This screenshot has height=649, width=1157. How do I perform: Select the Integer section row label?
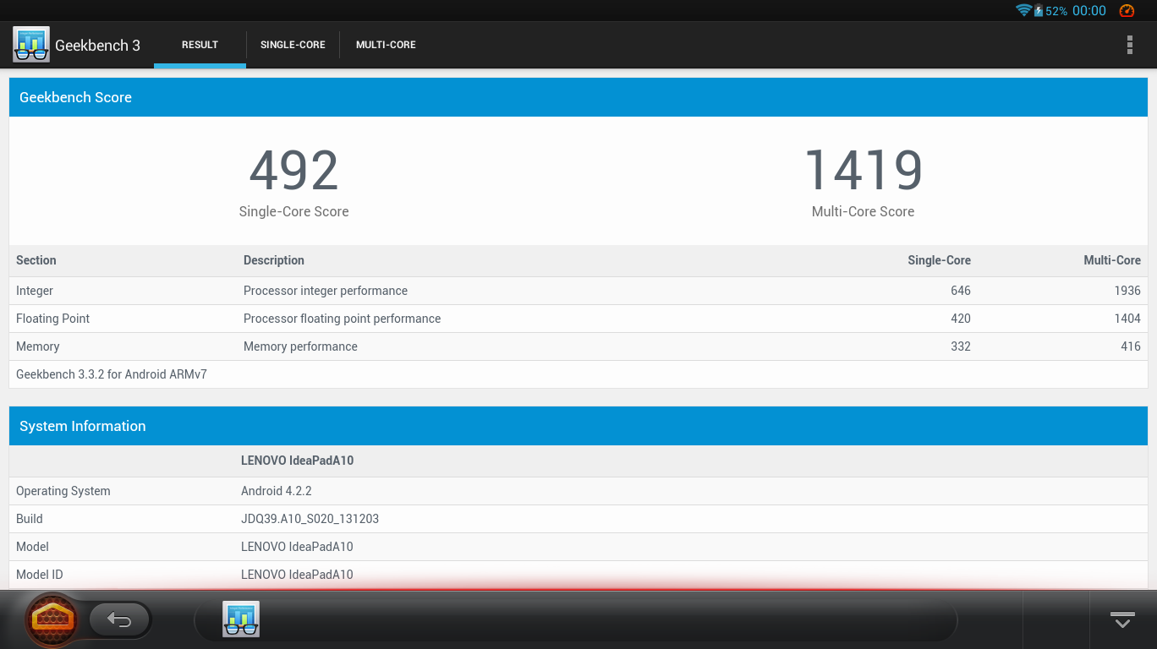click(35, 291)
